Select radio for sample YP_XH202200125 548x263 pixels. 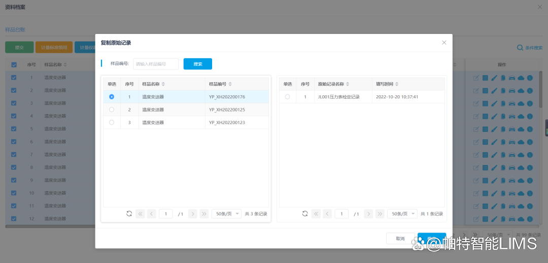coord(112,109)
